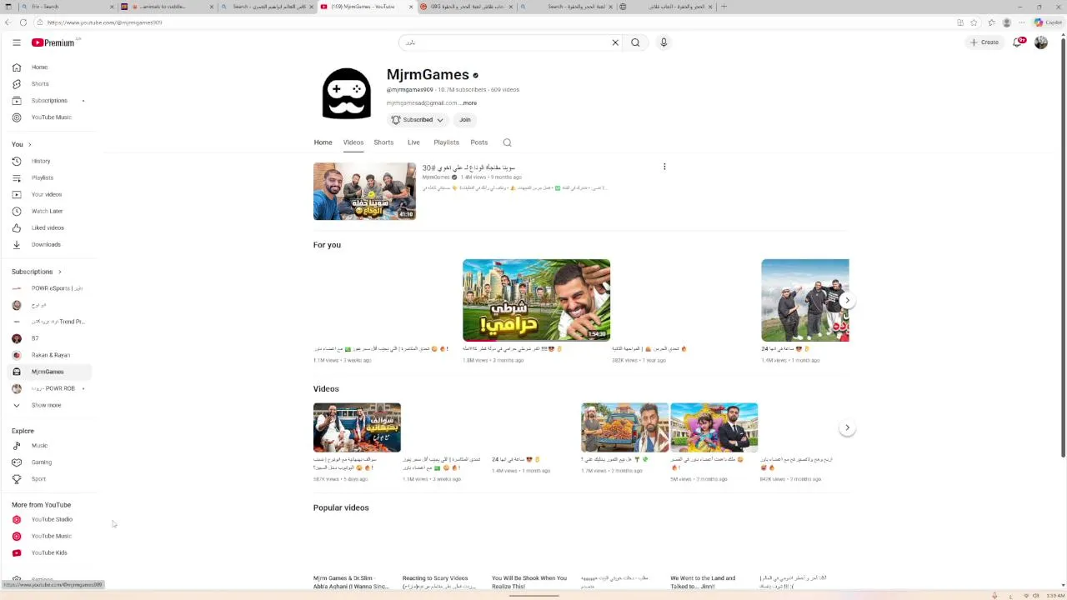Open the Popular videos section heading
This screenshot has height=600, width=1067.
pos(341,507)
